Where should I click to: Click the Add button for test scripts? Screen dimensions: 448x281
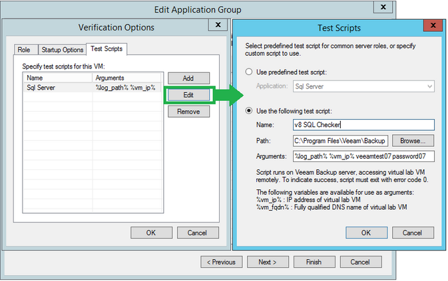click(189, 78)
